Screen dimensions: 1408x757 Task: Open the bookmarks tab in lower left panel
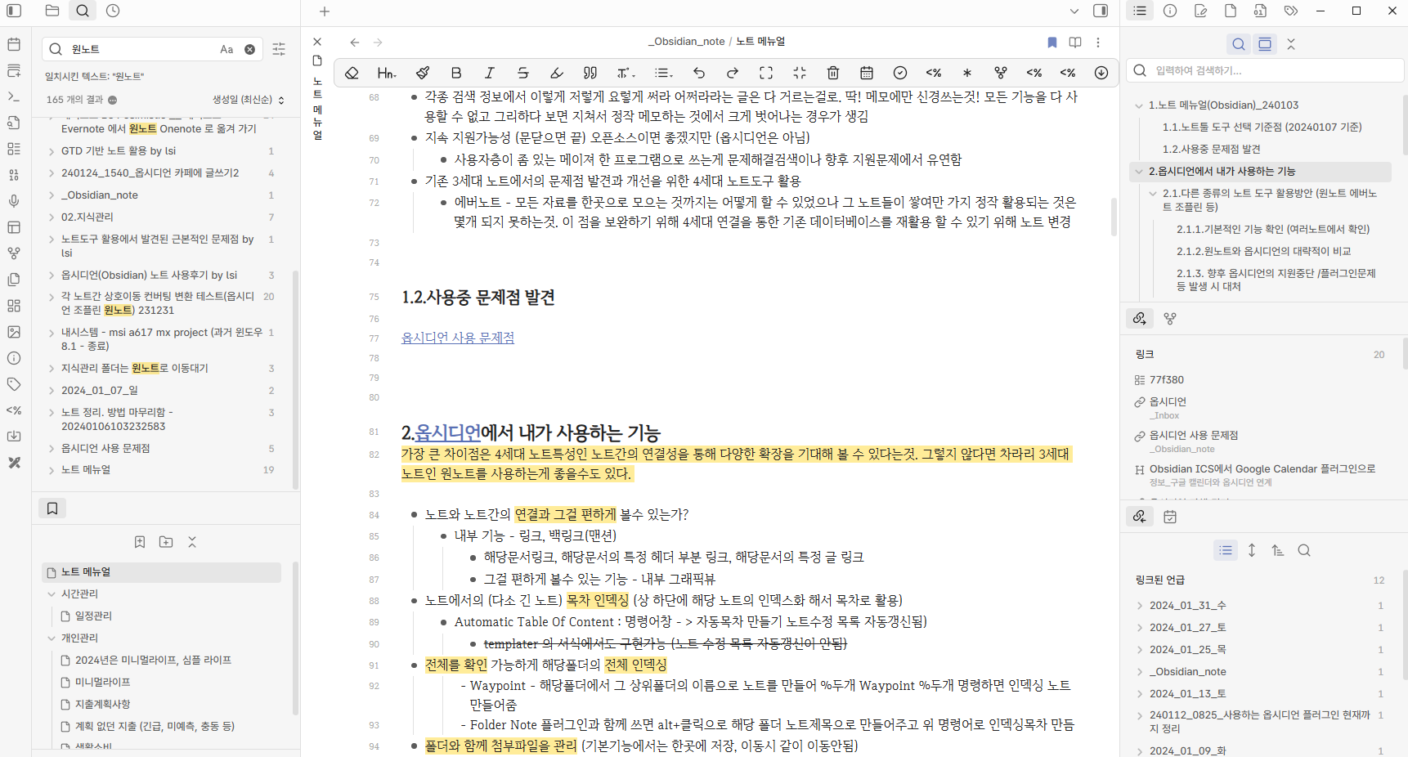tap(52, 508)
